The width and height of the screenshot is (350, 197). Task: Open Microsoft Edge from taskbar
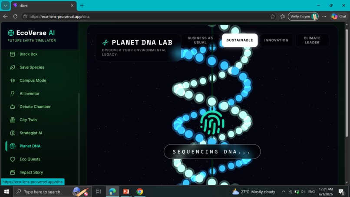click(x=112, y=192)
